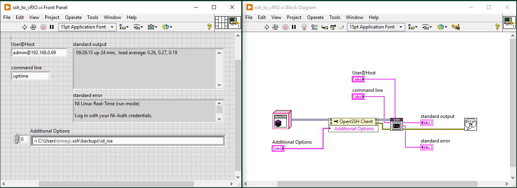Click the OpenSSH Client bundle node
Image resolution: width=517 pixels, height=188 pixels.
353,122
